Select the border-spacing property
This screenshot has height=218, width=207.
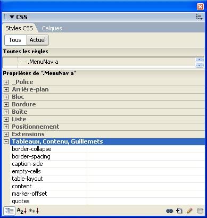pos(31,156)
